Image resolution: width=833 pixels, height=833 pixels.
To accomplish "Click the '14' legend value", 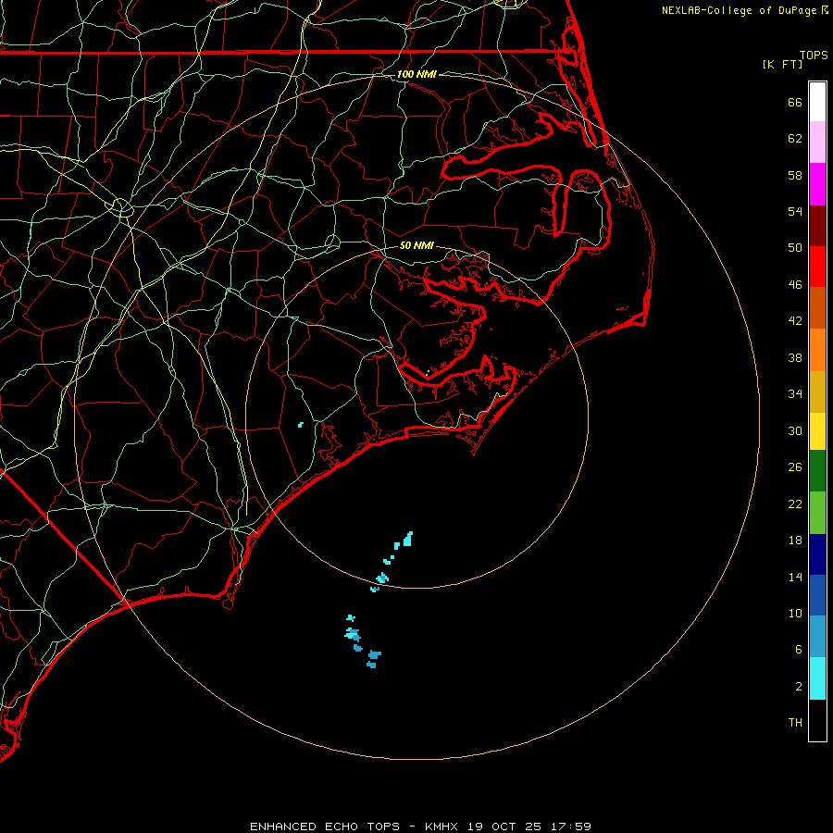I will click(795, 577).
